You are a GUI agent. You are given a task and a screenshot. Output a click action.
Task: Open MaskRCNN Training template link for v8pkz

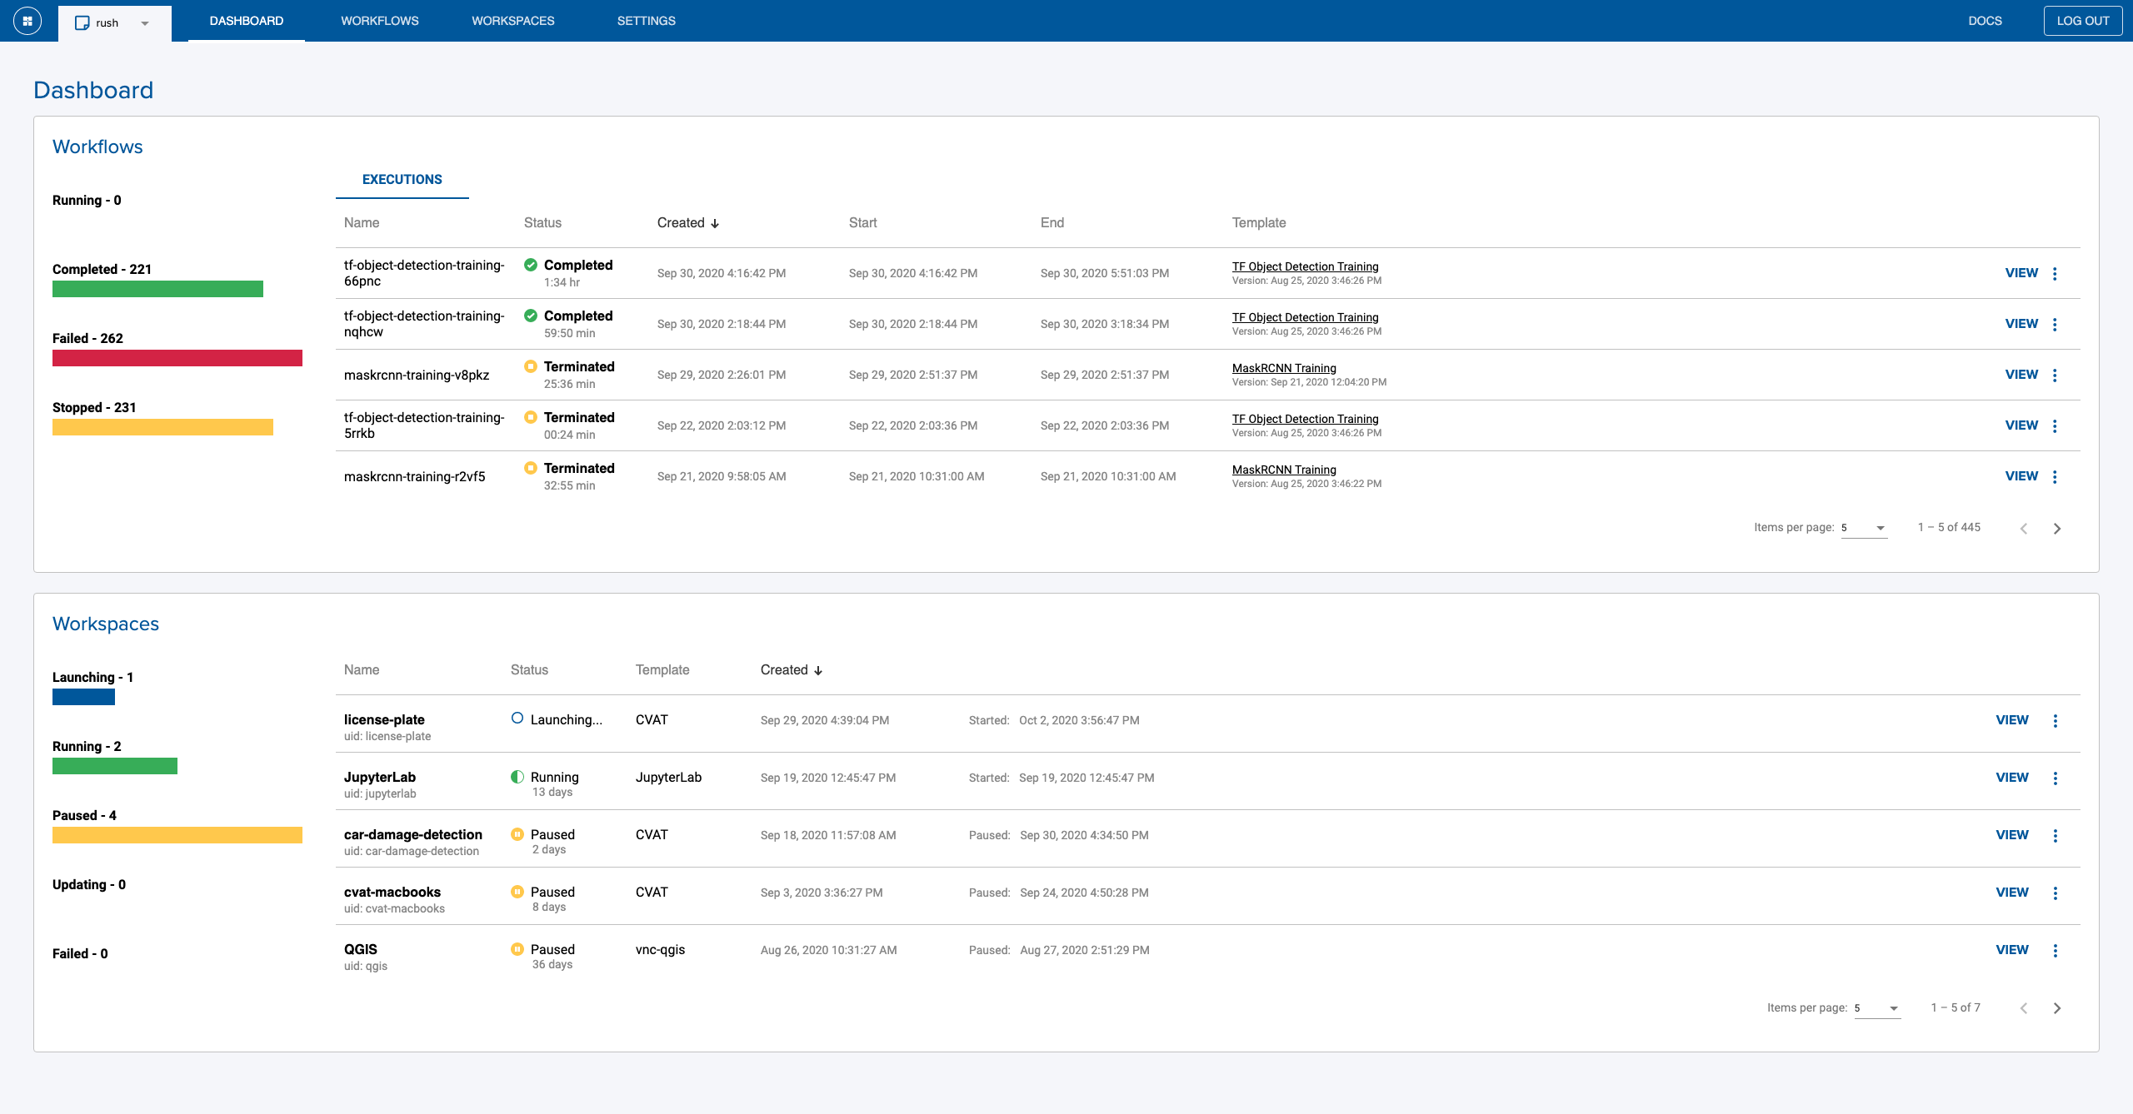[1283, 368]
